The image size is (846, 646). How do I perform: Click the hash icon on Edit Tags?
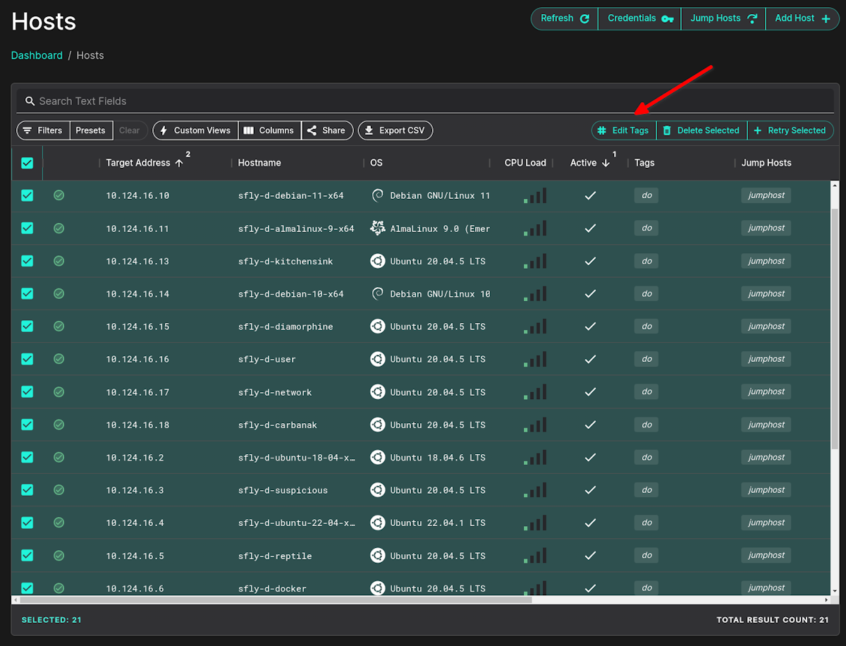[604, 130]
